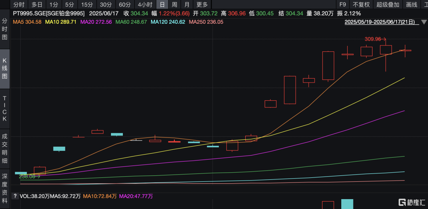428x209 pixels.
Task: Open the 更多 more intervals menu
Action: pyautogui.click(x=202, y=4)
